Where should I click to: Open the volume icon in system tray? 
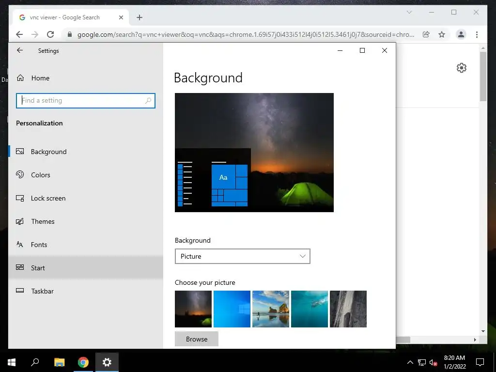tap(433, 362)
